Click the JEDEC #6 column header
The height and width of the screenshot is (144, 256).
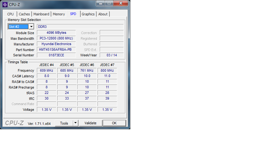(x=87, y=65)
